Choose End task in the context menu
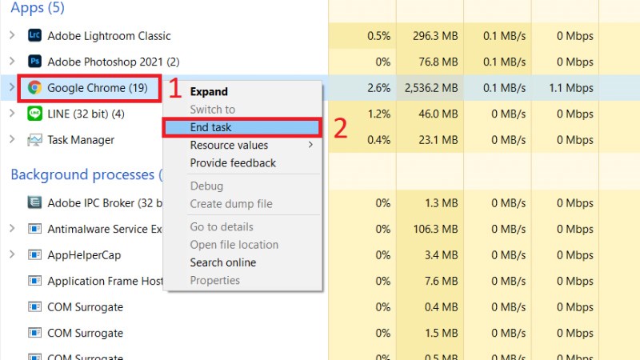The image size is (640, 360). [242, 127]
